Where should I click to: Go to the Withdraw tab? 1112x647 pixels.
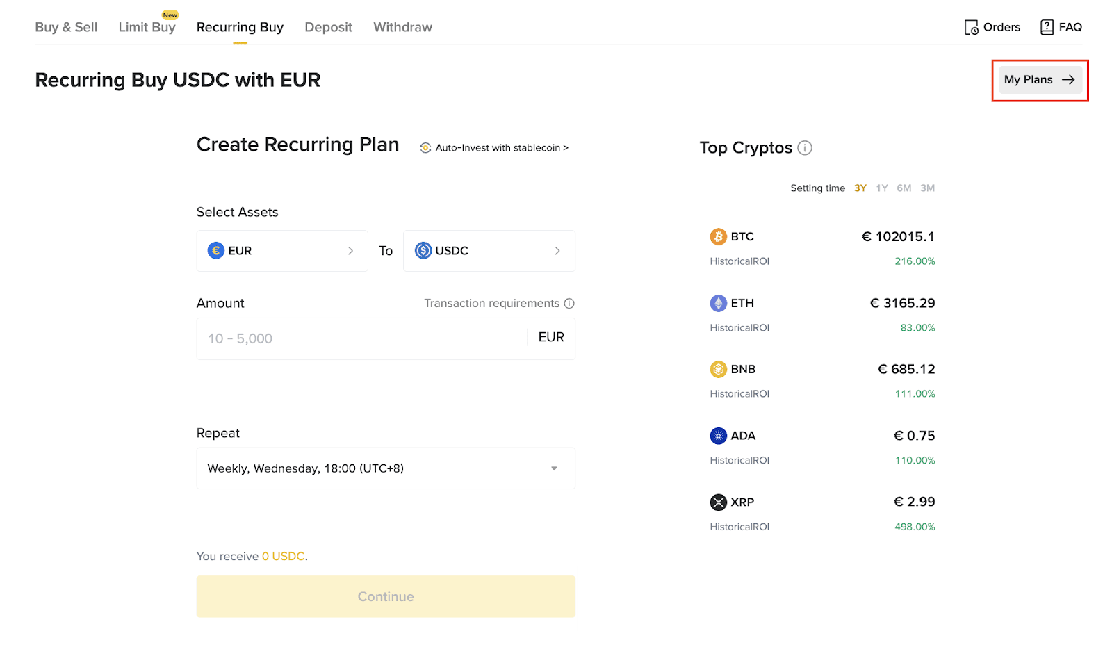tap(402, 27)
